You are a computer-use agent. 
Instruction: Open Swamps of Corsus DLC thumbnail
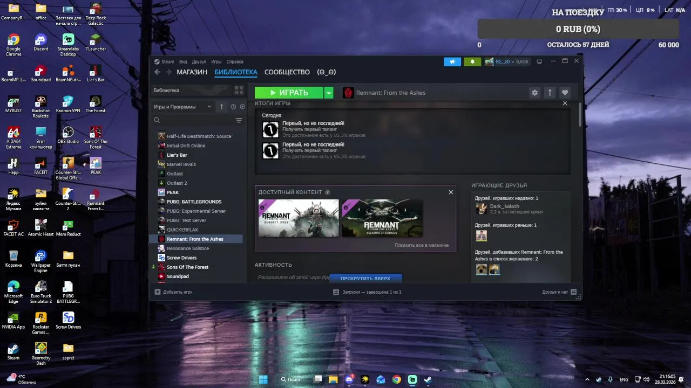pyautogui.click(x=382, y=218)
